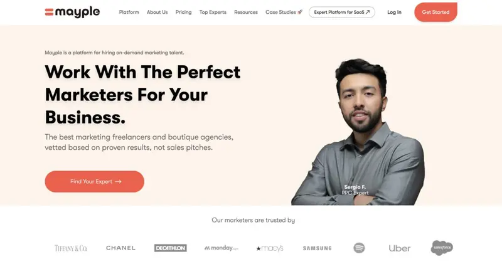This screenshot has height=269, width=502.
Task: Click the Chanel logo
Action: tap(120, 248)
